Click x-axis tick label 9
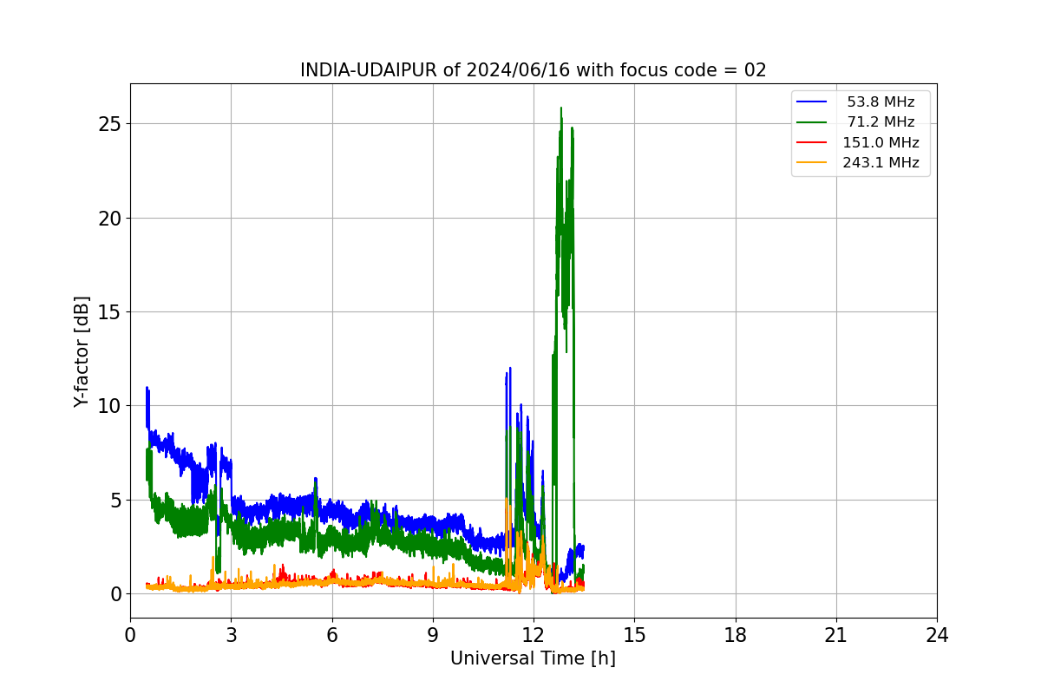1041x694 pixels. point(432,635)
